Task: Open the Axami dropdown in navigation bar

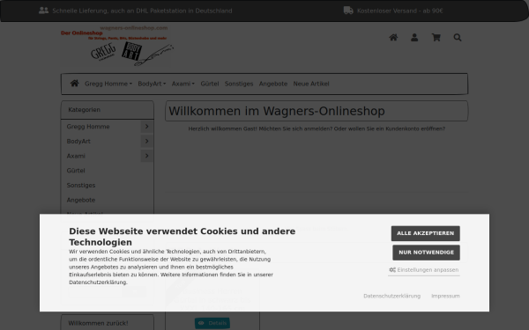Action: point(183,84)
